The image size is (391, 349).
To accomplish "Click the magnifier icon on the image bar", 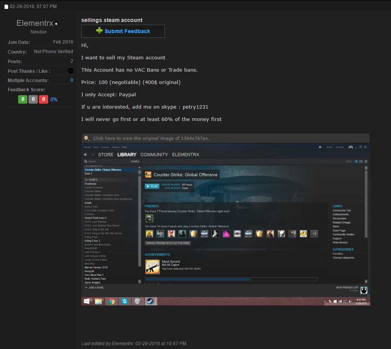I will pos(87,138).
